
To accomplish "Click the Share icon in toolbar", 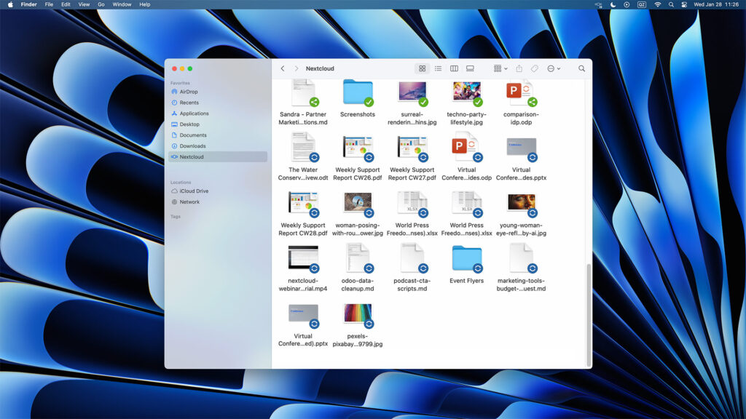I will coord(519,68).
